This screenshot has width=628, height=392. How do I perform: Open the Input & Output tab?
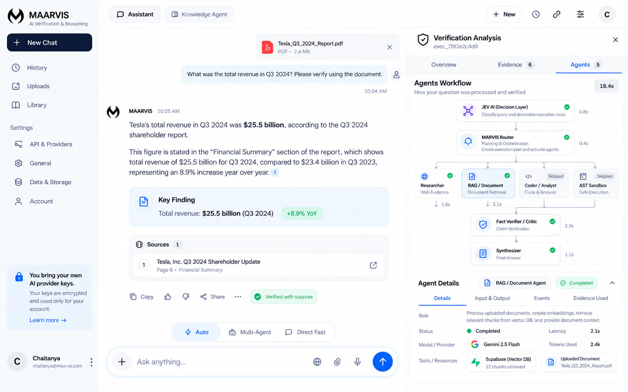[492, 298]
